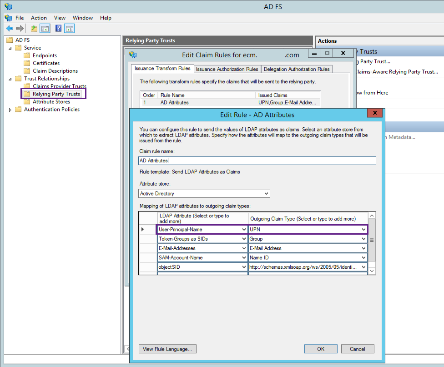Viewport: 444px width, 367px height.
Task: Click the AD FS icon in title bar
Action: (x=8, y=6)
